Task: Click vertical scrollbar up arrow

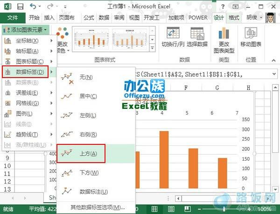Action: (x=275, y=87)
